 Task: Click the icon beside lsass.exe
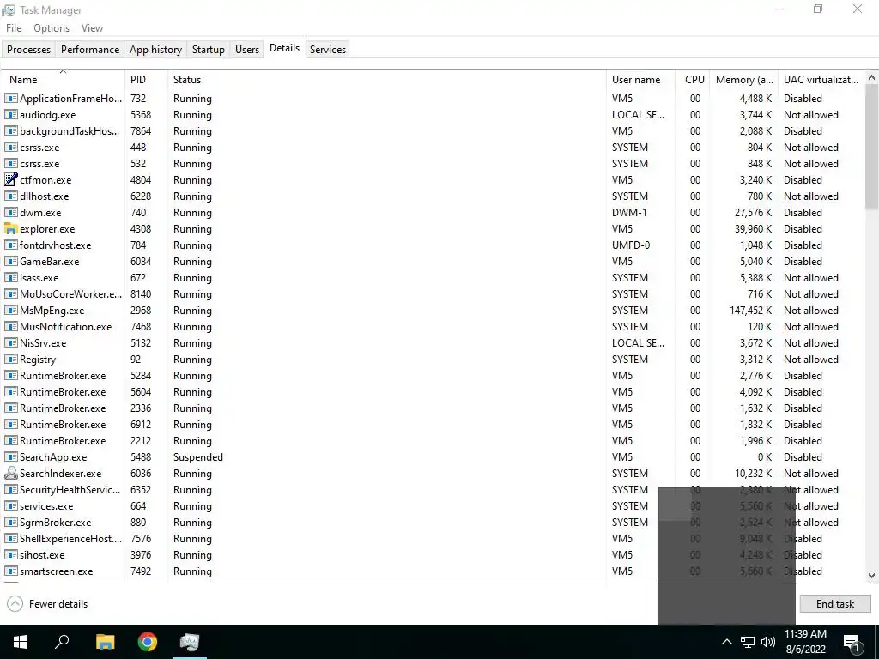pyautogui.click(x=10, y=278)
